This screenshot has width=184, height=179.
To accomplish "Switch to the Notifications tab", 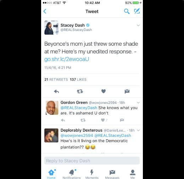I will (x=72, y=174).
